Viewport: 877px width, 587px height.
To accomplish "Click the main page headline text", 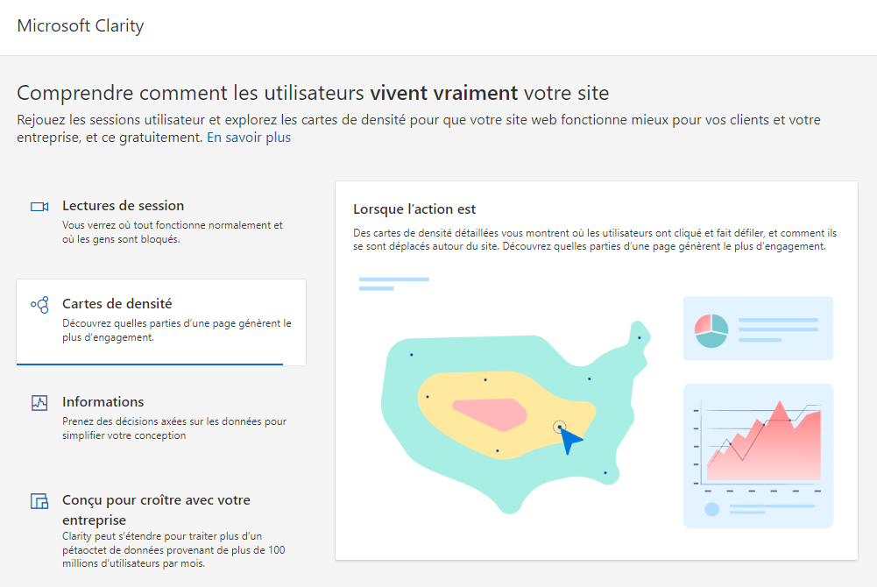I will point(313,93).
